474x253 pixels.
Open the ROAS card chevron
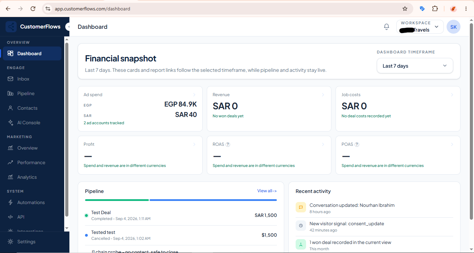click(x=323, y=144)
